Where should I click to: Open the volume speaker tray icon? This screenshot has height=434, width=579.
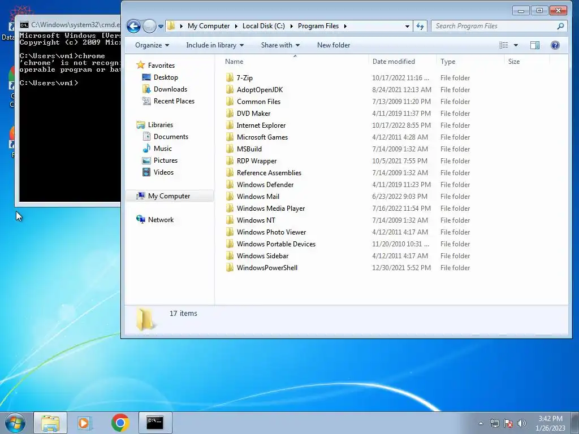pyautogui.click(x=522, y=423)
